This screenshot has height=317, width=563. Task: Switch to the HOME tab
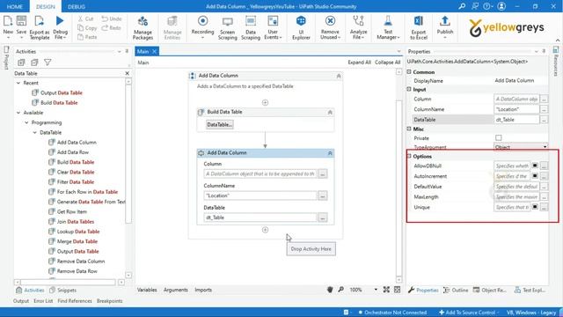click(x=15, y=6)
